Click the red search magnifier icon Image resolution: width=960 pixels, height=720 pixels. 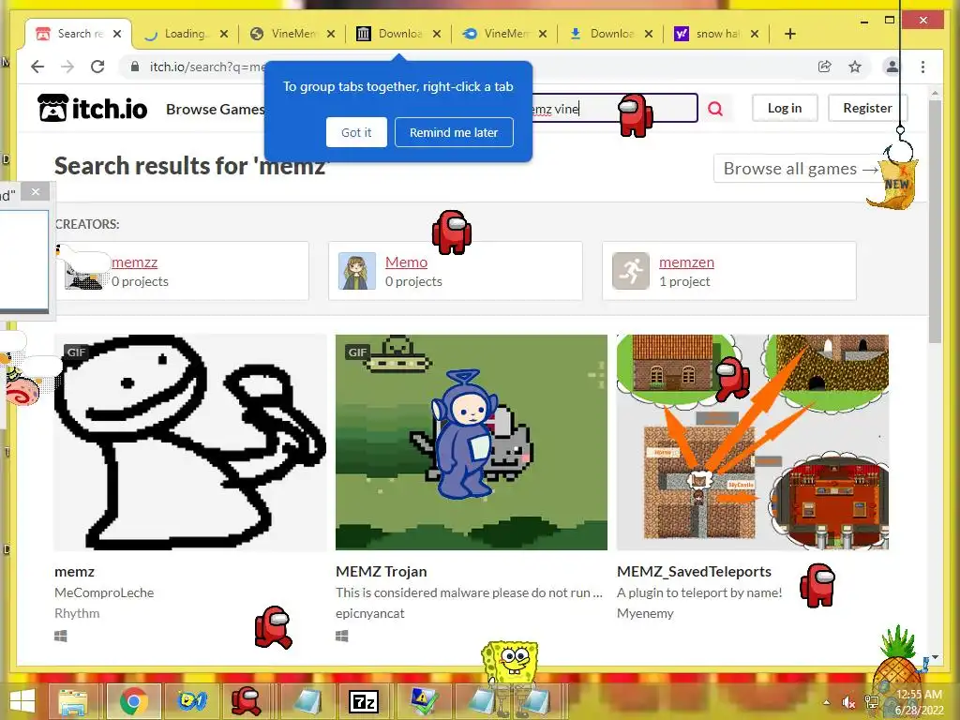pyautogui.click(x=715, y=109)
